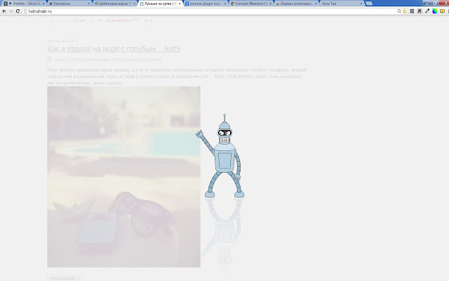Select the active Лучшие за сутки tab

pos(161,4)
